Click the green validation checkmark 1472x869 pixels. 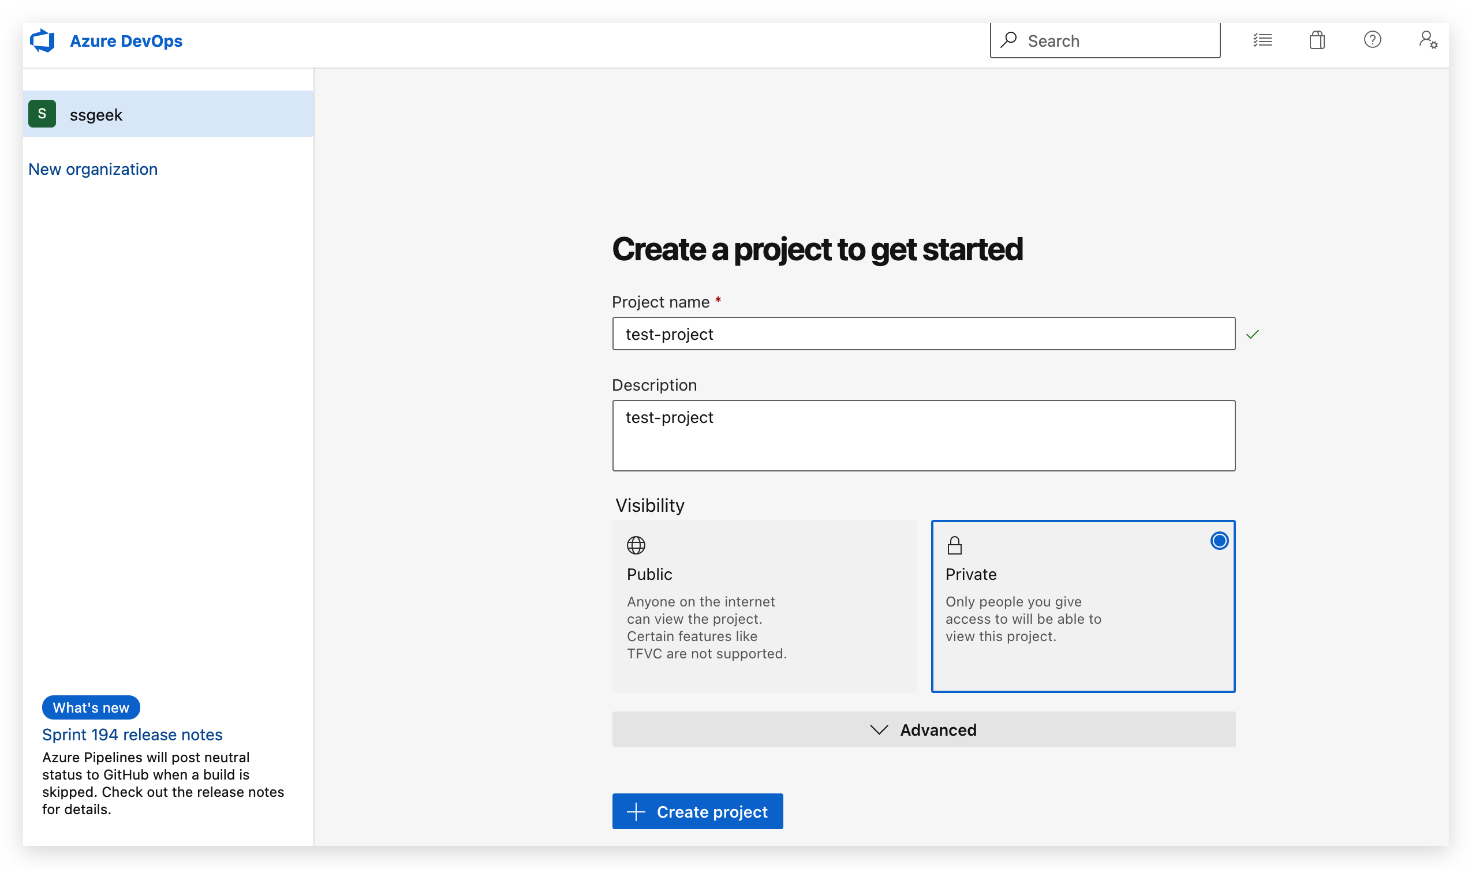(1251, 334)
